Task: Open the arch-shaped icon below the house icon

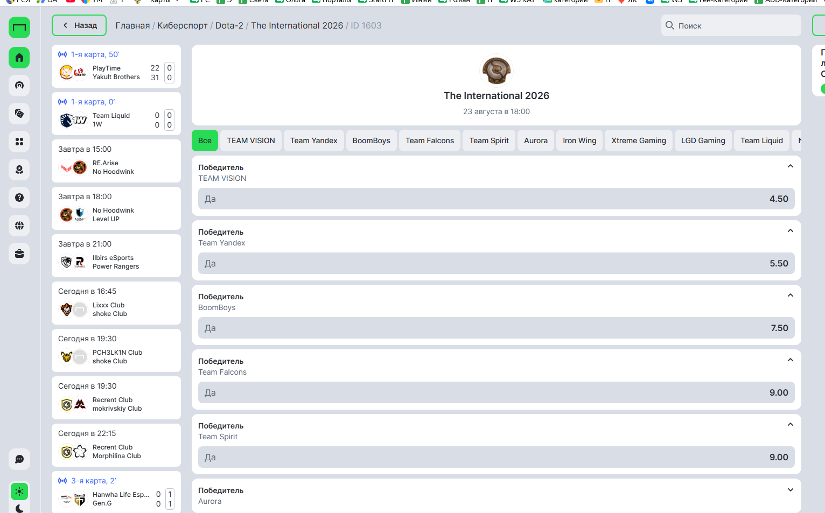Action: pyautogui.click(x=19, y=86)
